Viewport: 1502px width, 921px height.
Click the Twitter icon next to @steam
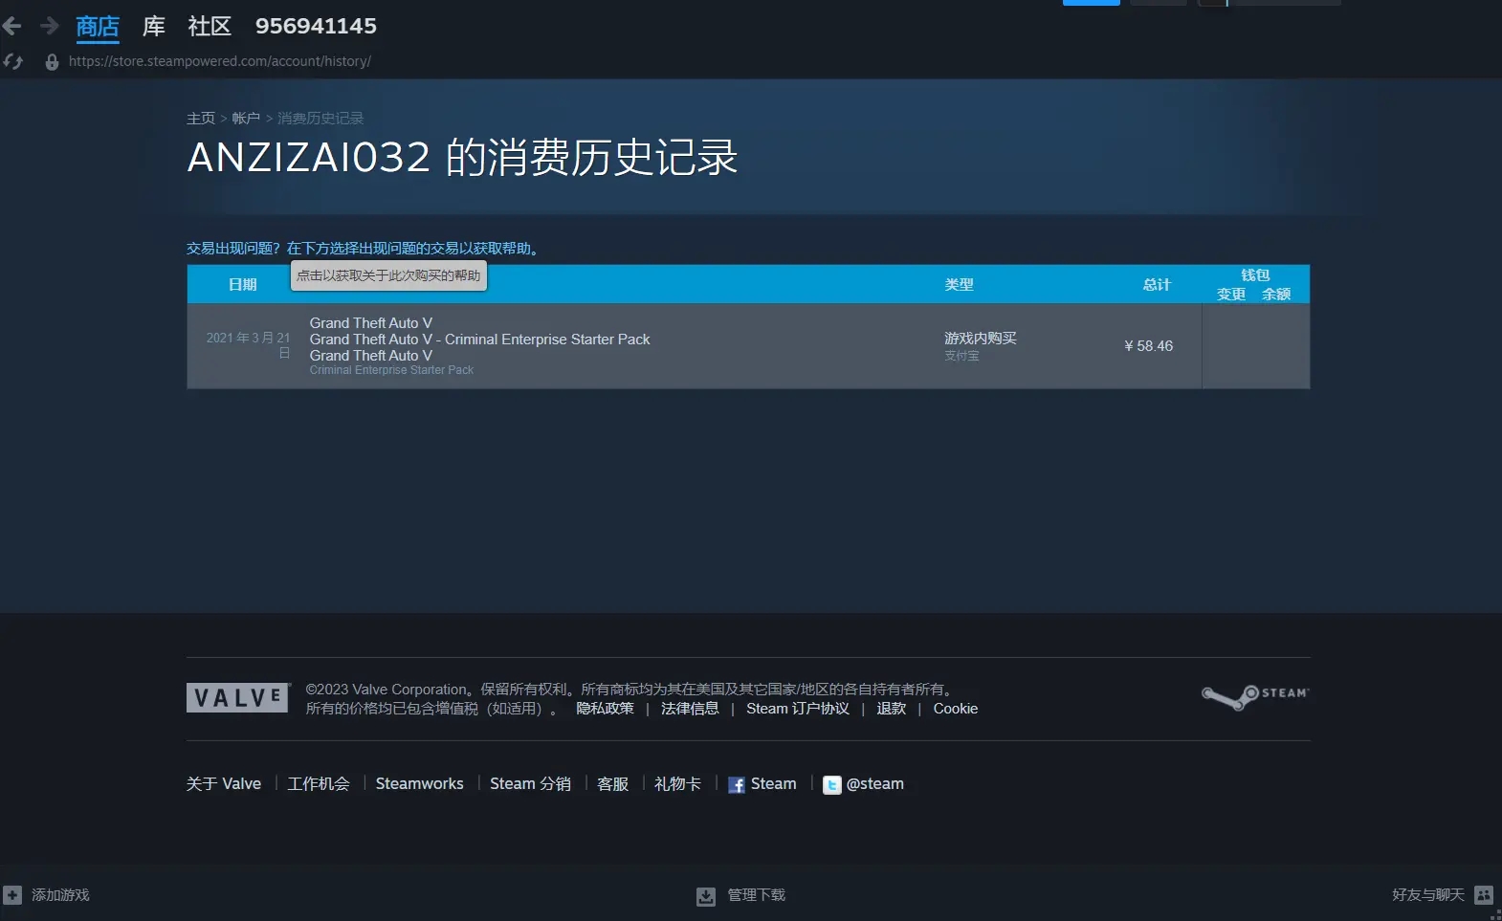click(x=832, y=785)
